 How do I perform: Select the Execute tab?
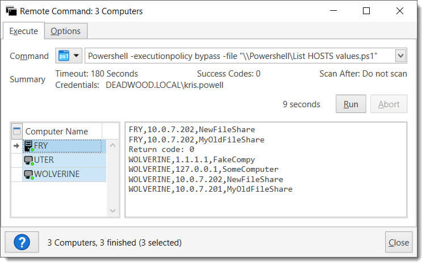tap(24, 31)
